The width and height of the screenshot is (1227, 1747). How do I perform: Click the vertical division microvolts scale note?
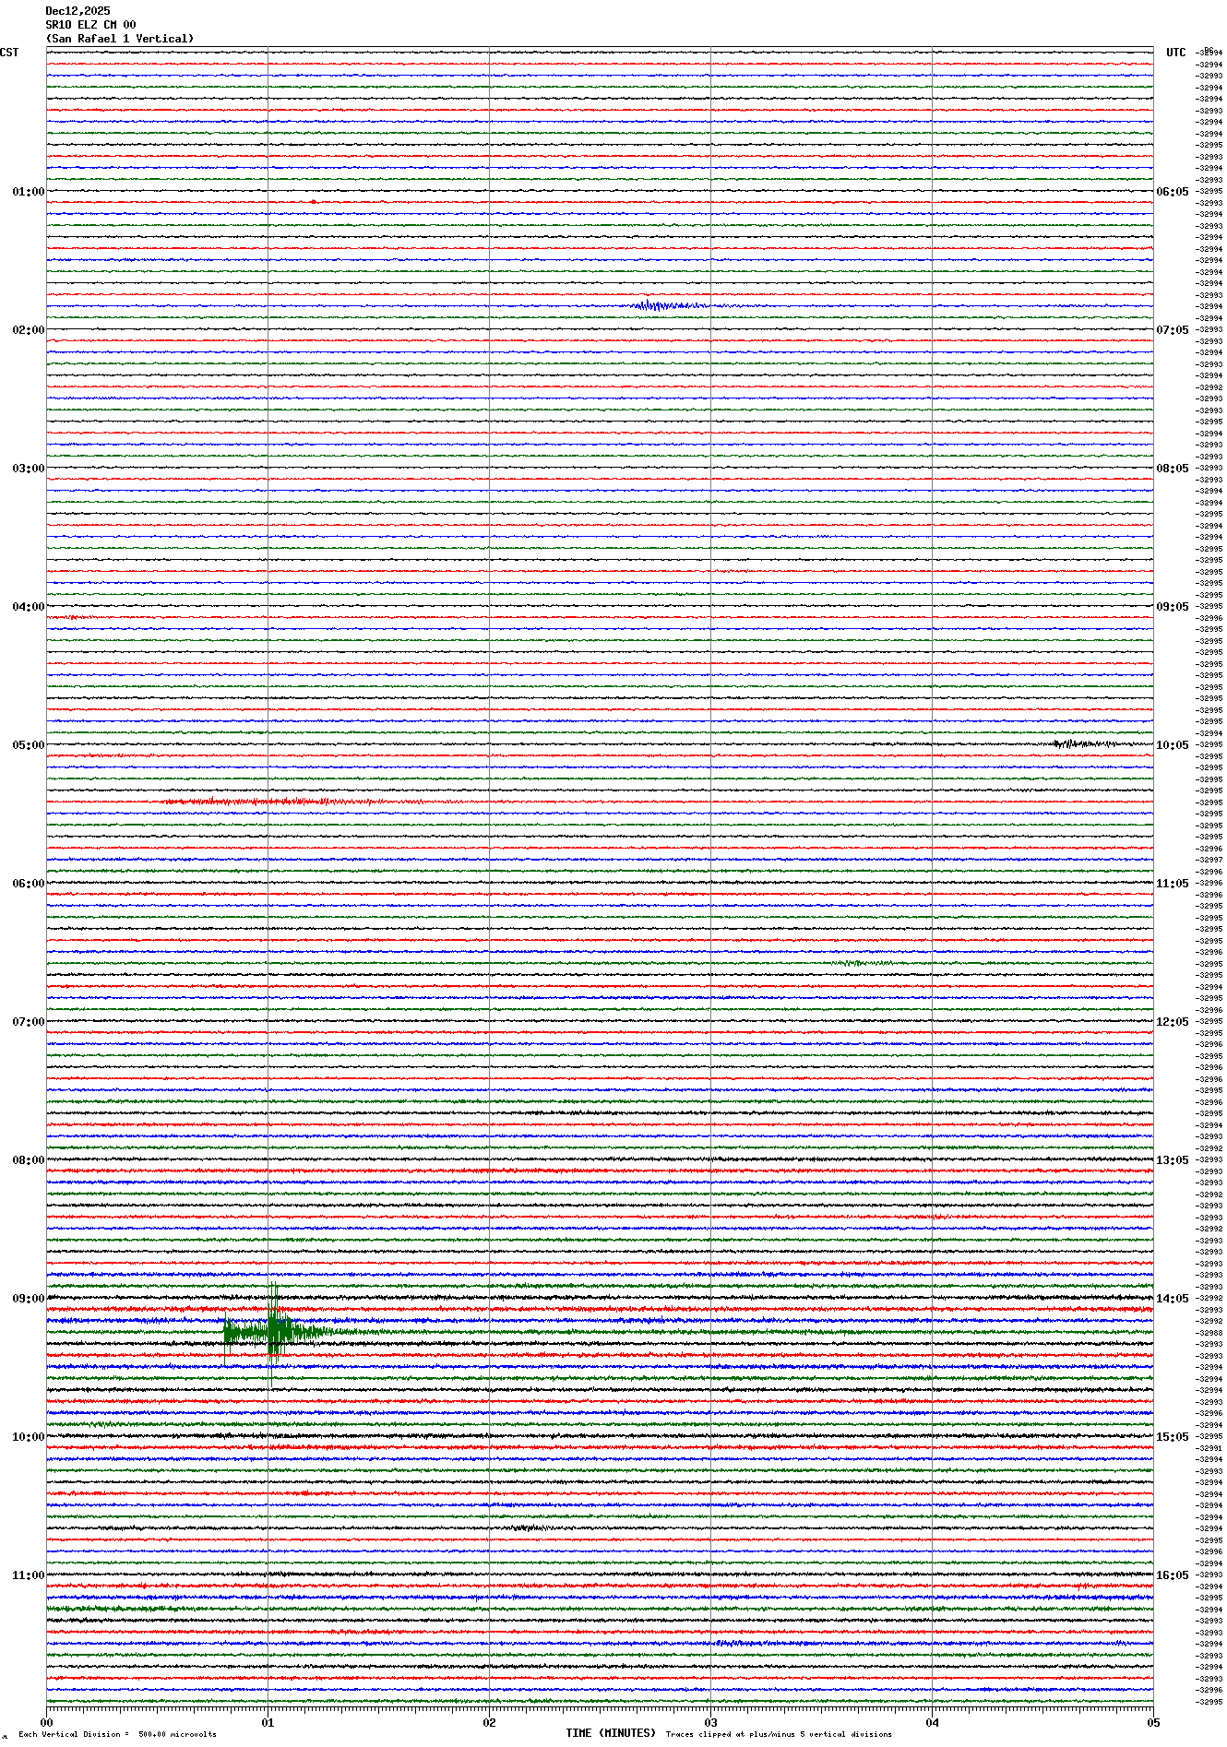[x=117, y=1734]
